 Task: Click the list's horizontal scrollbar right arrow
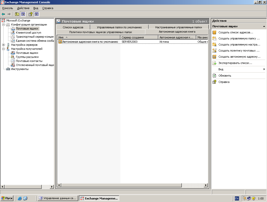(206, 185)
